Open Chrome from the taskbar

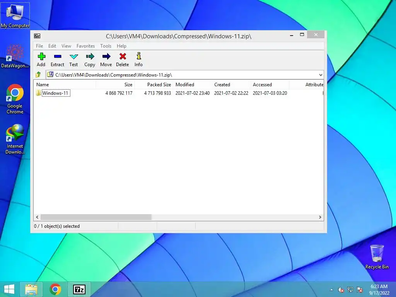tap(55, 289)
